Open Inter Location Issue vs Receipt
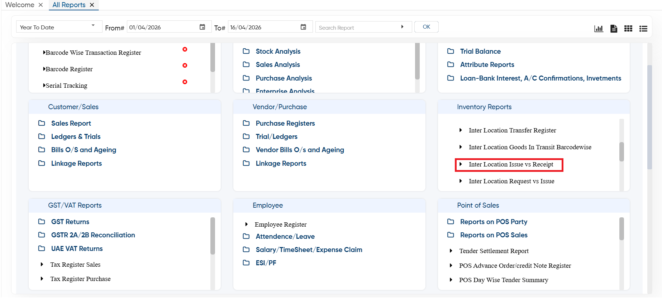 coord(511,164)
